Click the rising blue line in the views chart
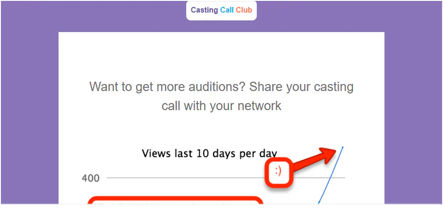 click(331, 175)
